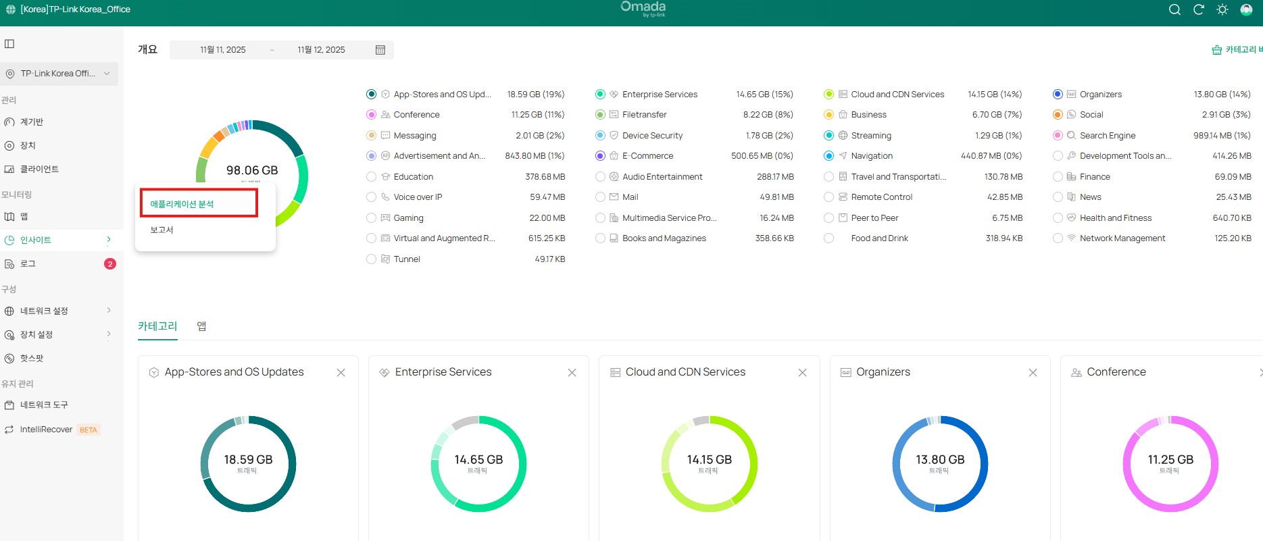The width and height of the screenshot is (1263, 541).
Task: Enable the Gaming category radio
Action: pos(371,218)
